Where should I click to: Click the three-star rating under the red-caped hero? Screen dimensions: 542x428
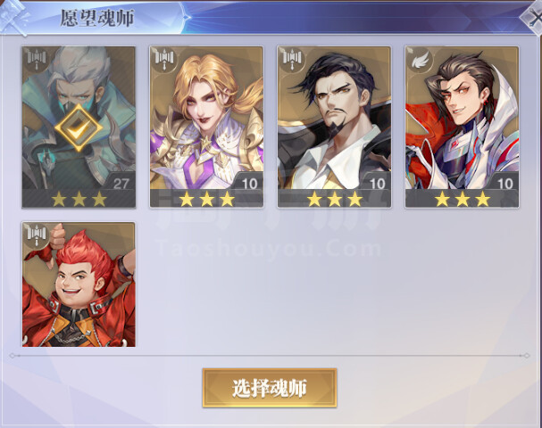pos(463,199)
